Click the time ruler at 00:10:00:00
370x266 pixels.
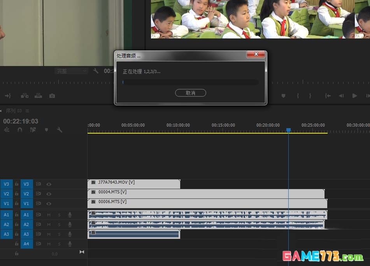pyautogui.click(x=178, y=125)
